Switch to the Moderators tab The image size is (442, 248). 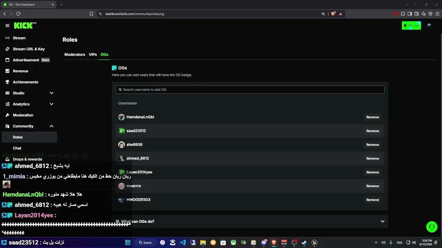tap(75, 54)
